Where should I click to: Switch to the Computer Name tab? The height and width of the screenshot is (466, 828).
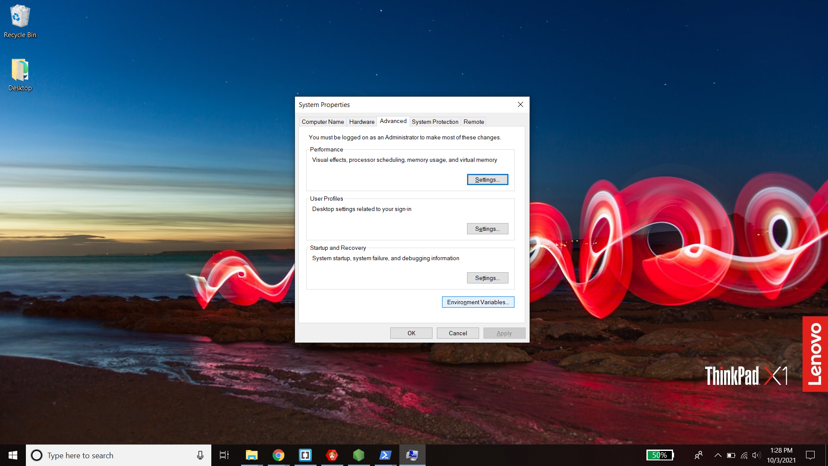pyautogui.click(x=323, y=122)
